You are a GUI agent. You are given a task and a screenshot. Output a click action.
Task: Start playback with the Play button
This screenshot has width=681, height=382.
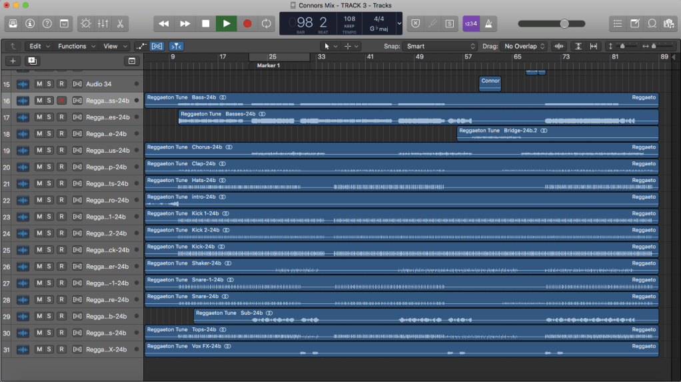pos(227,23)
